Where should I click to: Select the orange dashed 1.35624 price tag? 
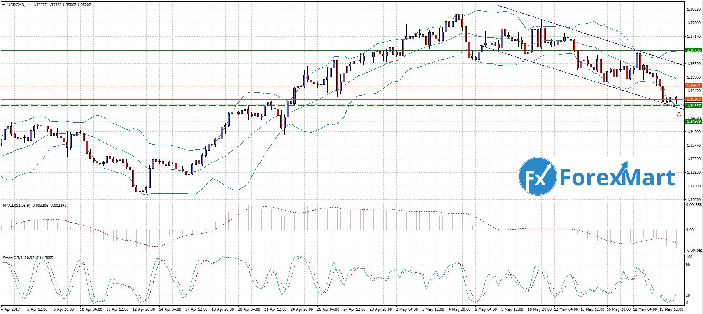[693, 86]
